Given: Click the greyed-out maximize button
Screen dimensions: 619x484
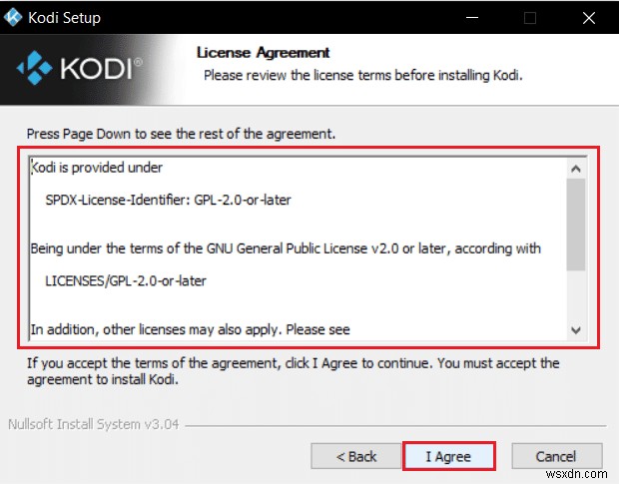Looking at the screenshot, I should tap(530, 18).
